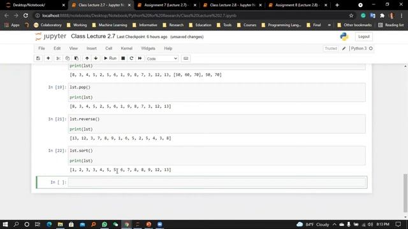This screenshot has height=229, width=408.
Task: Open the cell type Code dropdown
Action: tap(162, 59)
